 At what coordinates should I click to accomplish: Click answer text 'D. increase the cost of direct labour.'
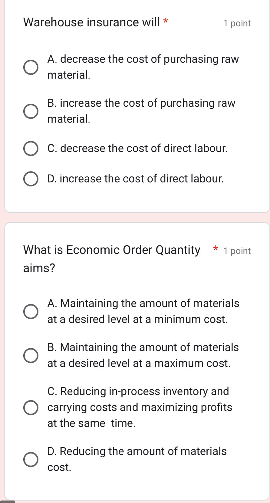point(136,179)
